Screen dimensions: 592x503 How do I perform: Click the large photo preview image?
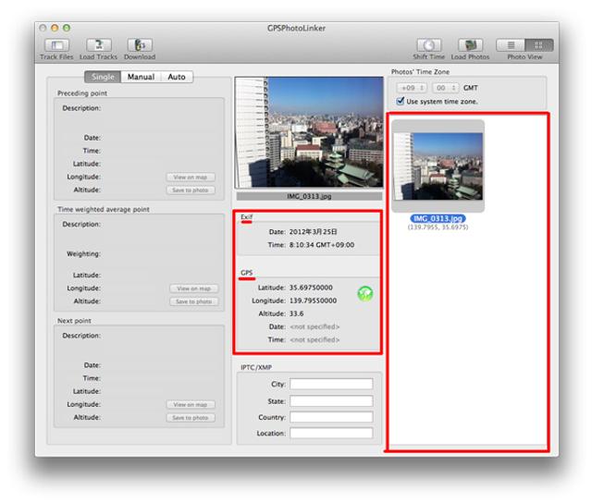tap(308, 132)
